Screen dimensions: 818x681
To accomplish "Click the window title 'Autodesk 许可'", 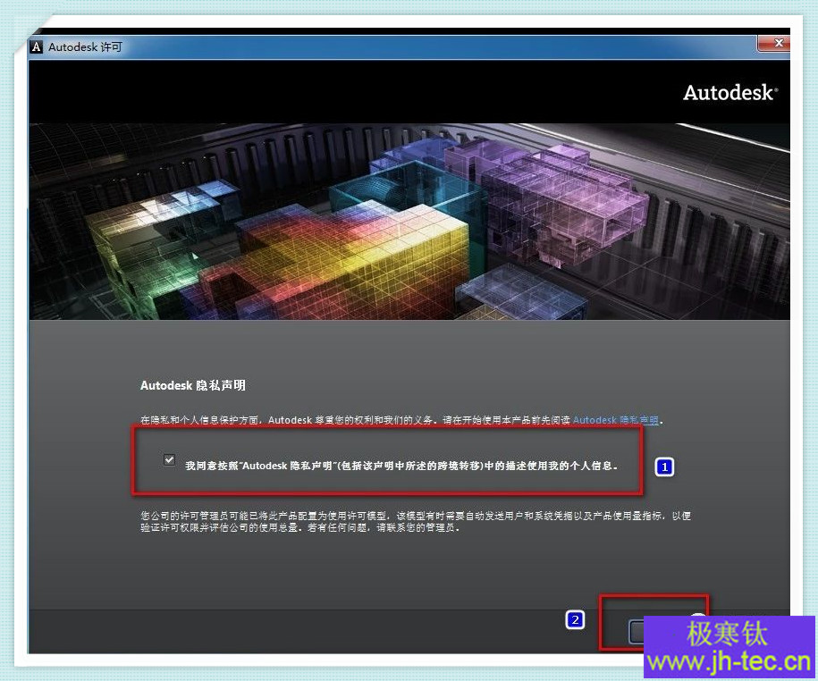I will (x=85, y=47).
